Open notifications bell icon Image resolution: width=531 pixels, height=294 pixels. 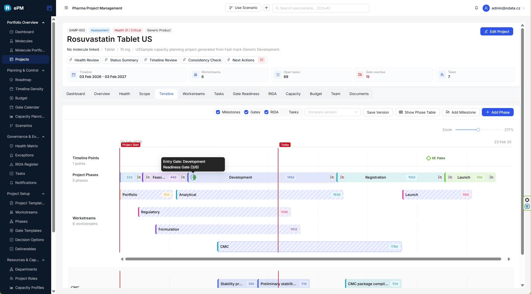(x=476, y=8)
